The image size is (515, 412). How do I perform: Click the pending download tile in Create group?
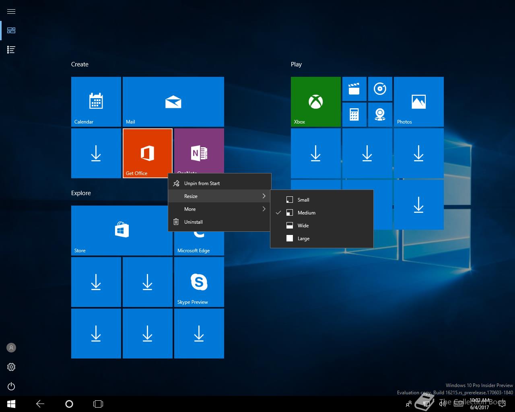[96, 153]
